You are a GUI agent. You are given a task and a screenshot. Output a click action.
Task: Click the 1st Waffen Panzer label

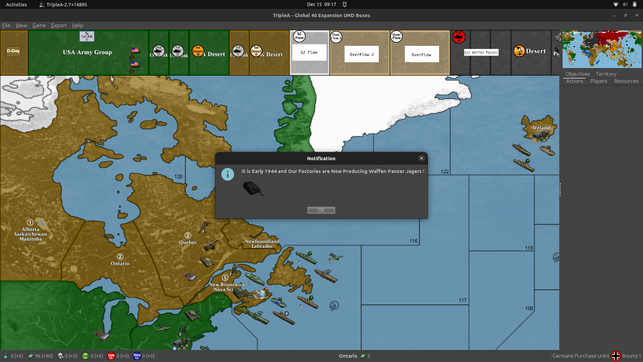click(x=481, y=53)
